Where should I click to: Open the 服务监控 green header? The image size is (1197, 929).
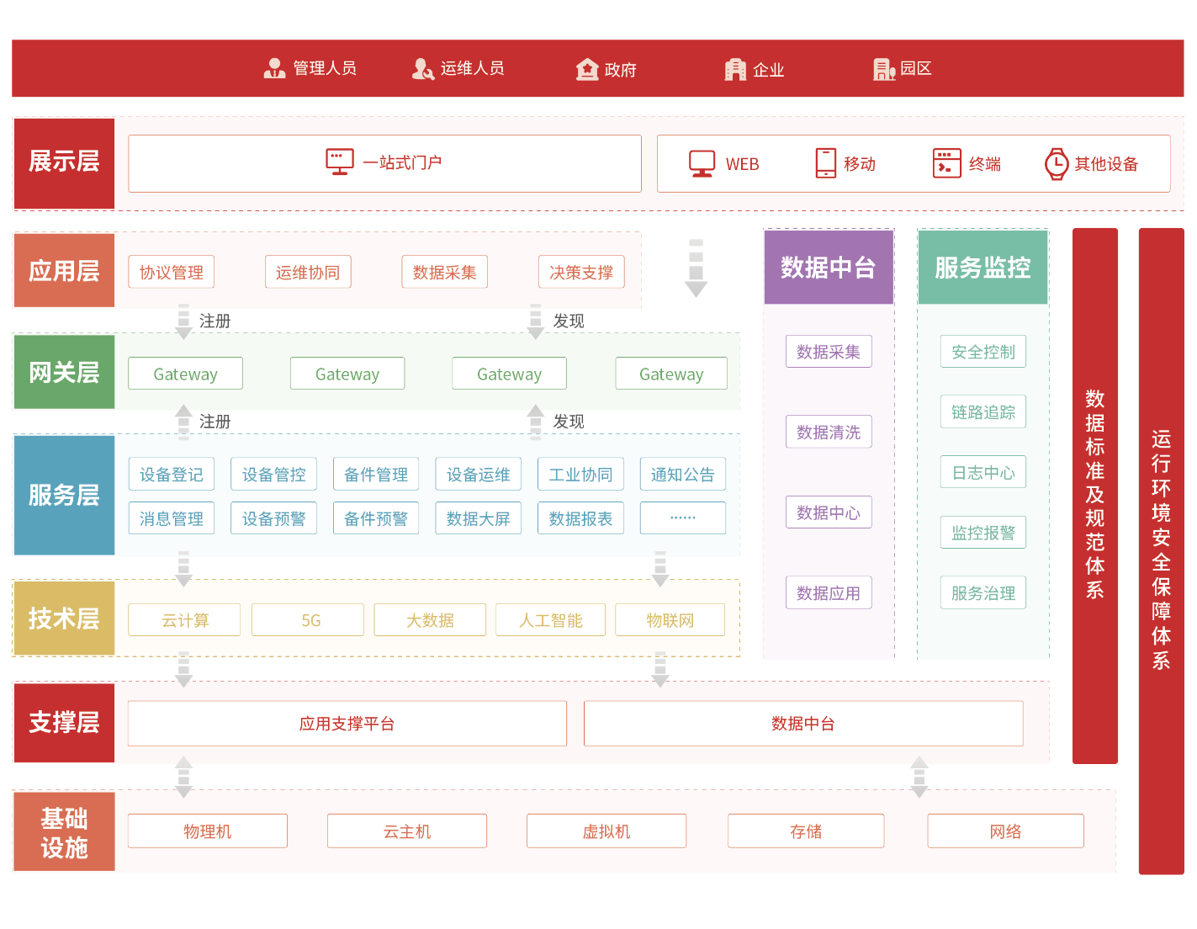[982, 268]
